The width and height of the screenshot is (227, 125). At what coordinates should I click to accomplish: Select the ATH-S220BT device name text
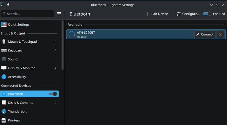click(x=86, y=33)
